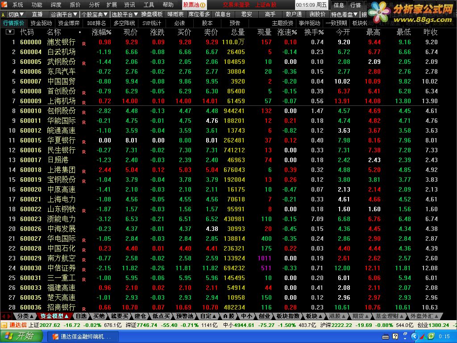The image size is (457, 343).
Task: Open the 特色看盘 dropdown
Action: click(x=344, y=14)
